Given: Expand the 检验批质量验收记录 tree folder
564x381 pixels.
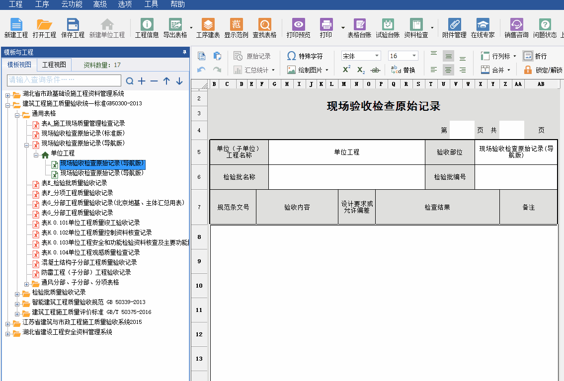Looking at the screenshot, I should click(x=17, y=293).
